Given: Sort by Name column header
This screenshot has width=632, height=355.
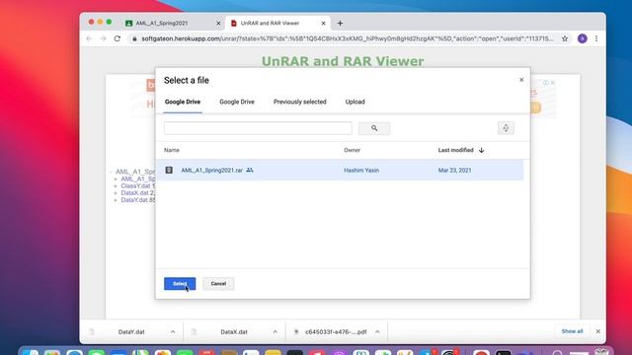Looking at the screenshot, I should (172, 150).
